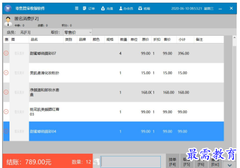
Task: Select the highlighted product 甜蜜嘟俏唇彩04
Action: tap(43, 131)
